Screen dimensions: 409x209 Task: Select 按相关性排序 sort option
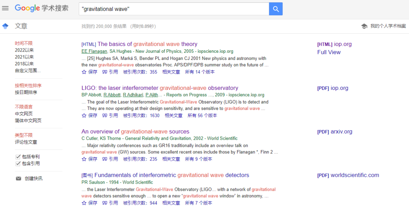pyautogui.click(x=28, y=86)
